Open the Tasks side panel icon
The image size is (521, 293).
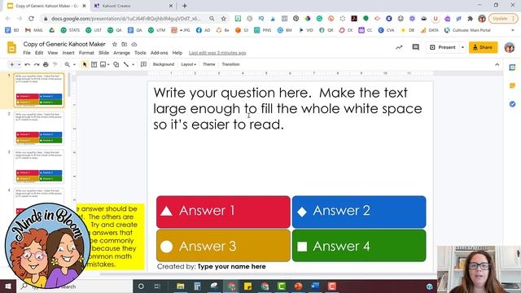tap(512, 104)
